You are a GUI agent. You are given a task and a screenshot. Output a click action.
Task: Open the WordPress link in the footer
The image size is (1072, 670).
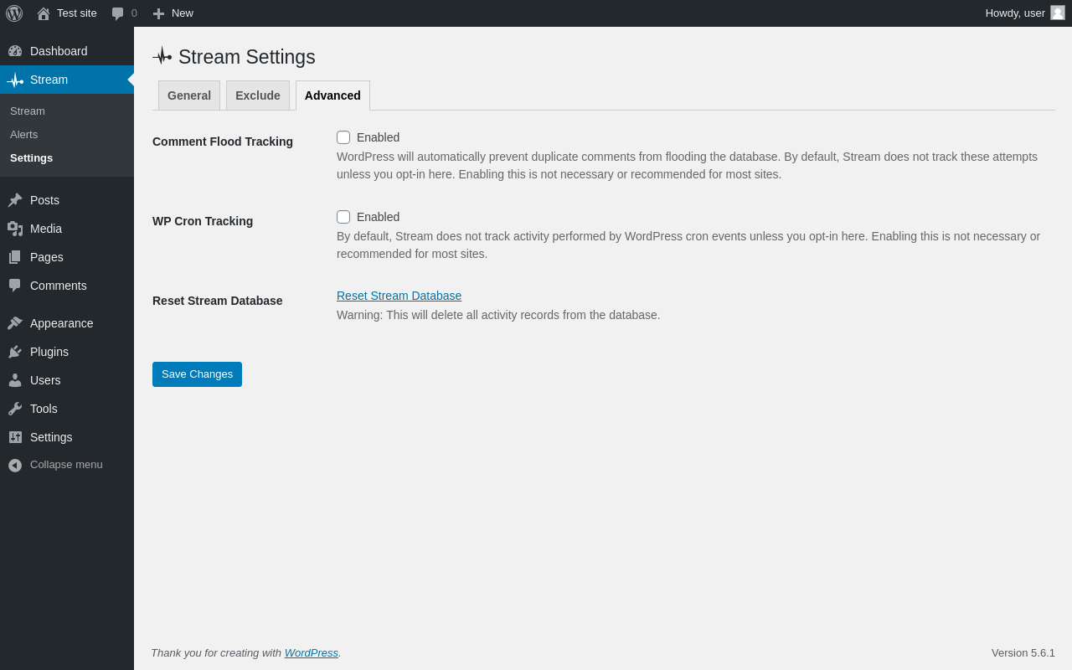point(312,652)
